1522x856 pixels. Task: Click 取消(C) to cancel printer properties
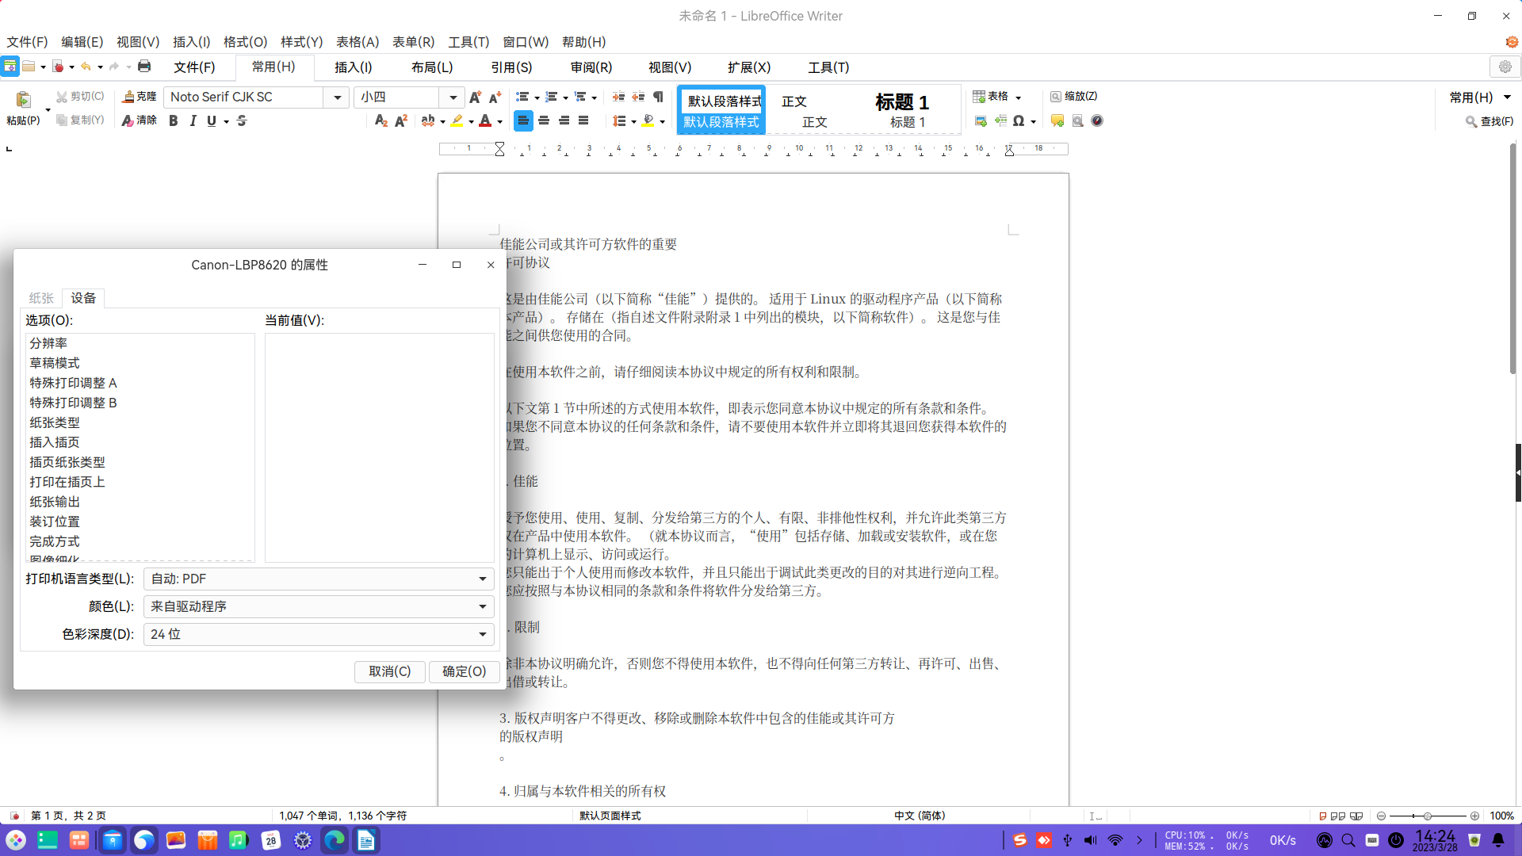(389, 671)
